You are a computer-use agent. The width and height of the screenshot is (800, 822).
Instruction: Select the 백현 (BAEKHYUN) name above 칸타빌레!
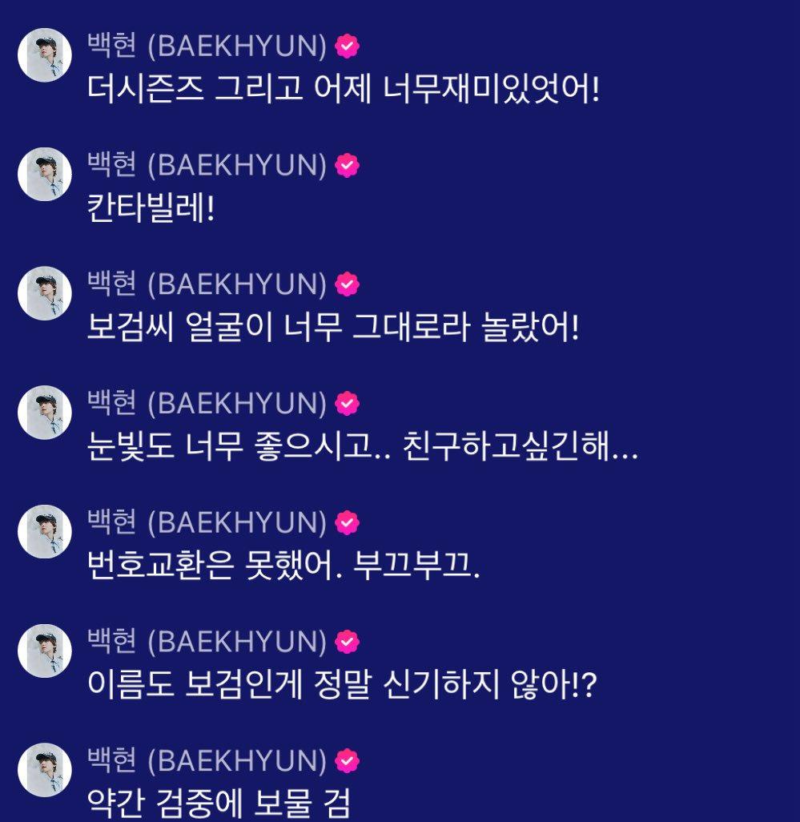click(207, 164)
